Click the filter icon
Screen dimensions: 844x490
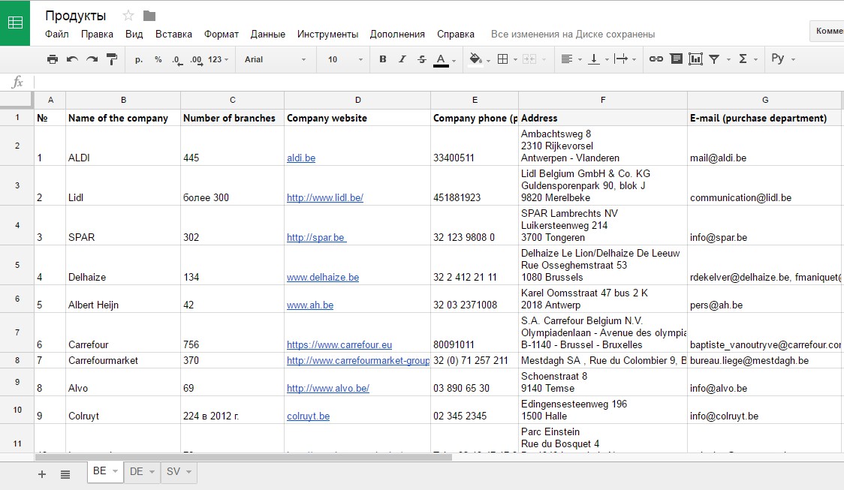pyautogui.click(x=714, y=59)
